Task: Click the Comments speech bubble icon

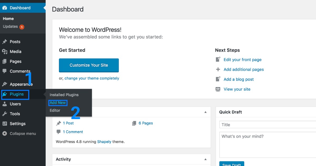Action: [4, 71]
